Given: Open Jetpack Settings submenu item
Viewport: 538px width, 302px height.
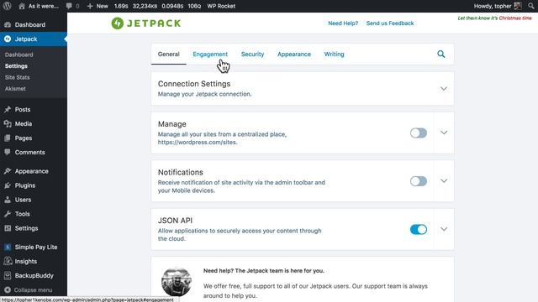Looking at the screenshot, I should (16, 66).
